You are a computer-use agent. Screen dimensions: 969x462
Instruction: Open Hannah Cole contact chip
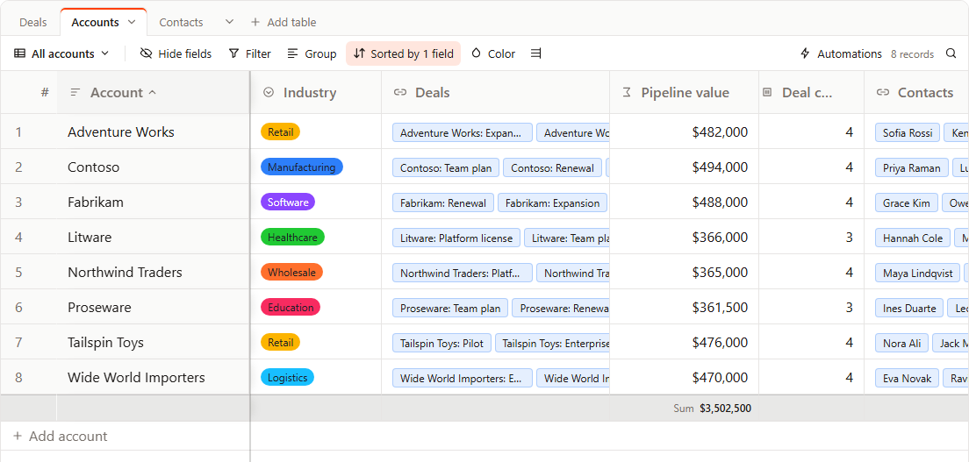913,238
